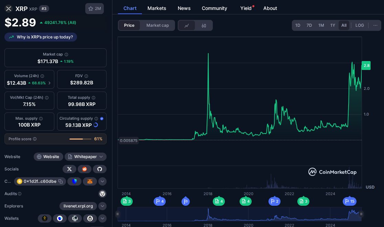Click left handle of chart range slider
The width and height of the screenshot is (384, 227).
pos(118,214)
